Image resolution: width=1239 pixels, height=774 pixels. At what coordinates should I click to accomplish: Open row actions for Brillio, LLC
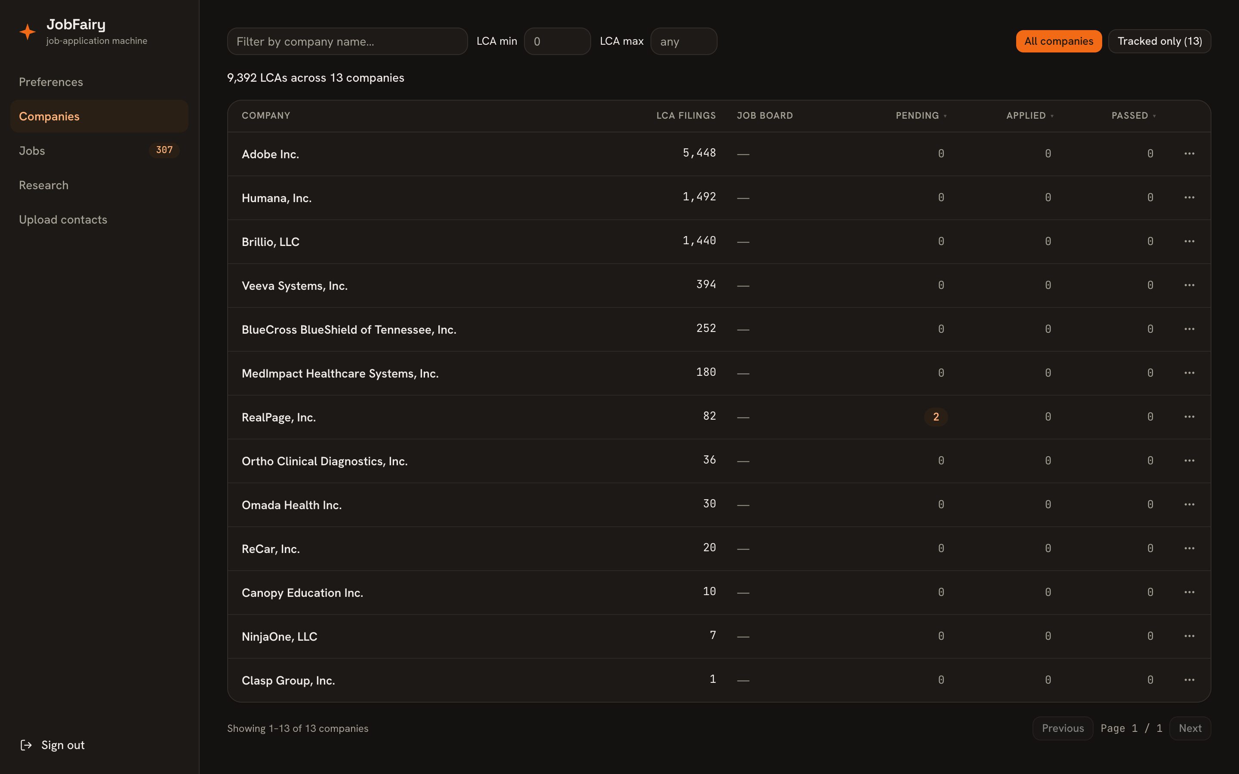(x=1189, y=241)
